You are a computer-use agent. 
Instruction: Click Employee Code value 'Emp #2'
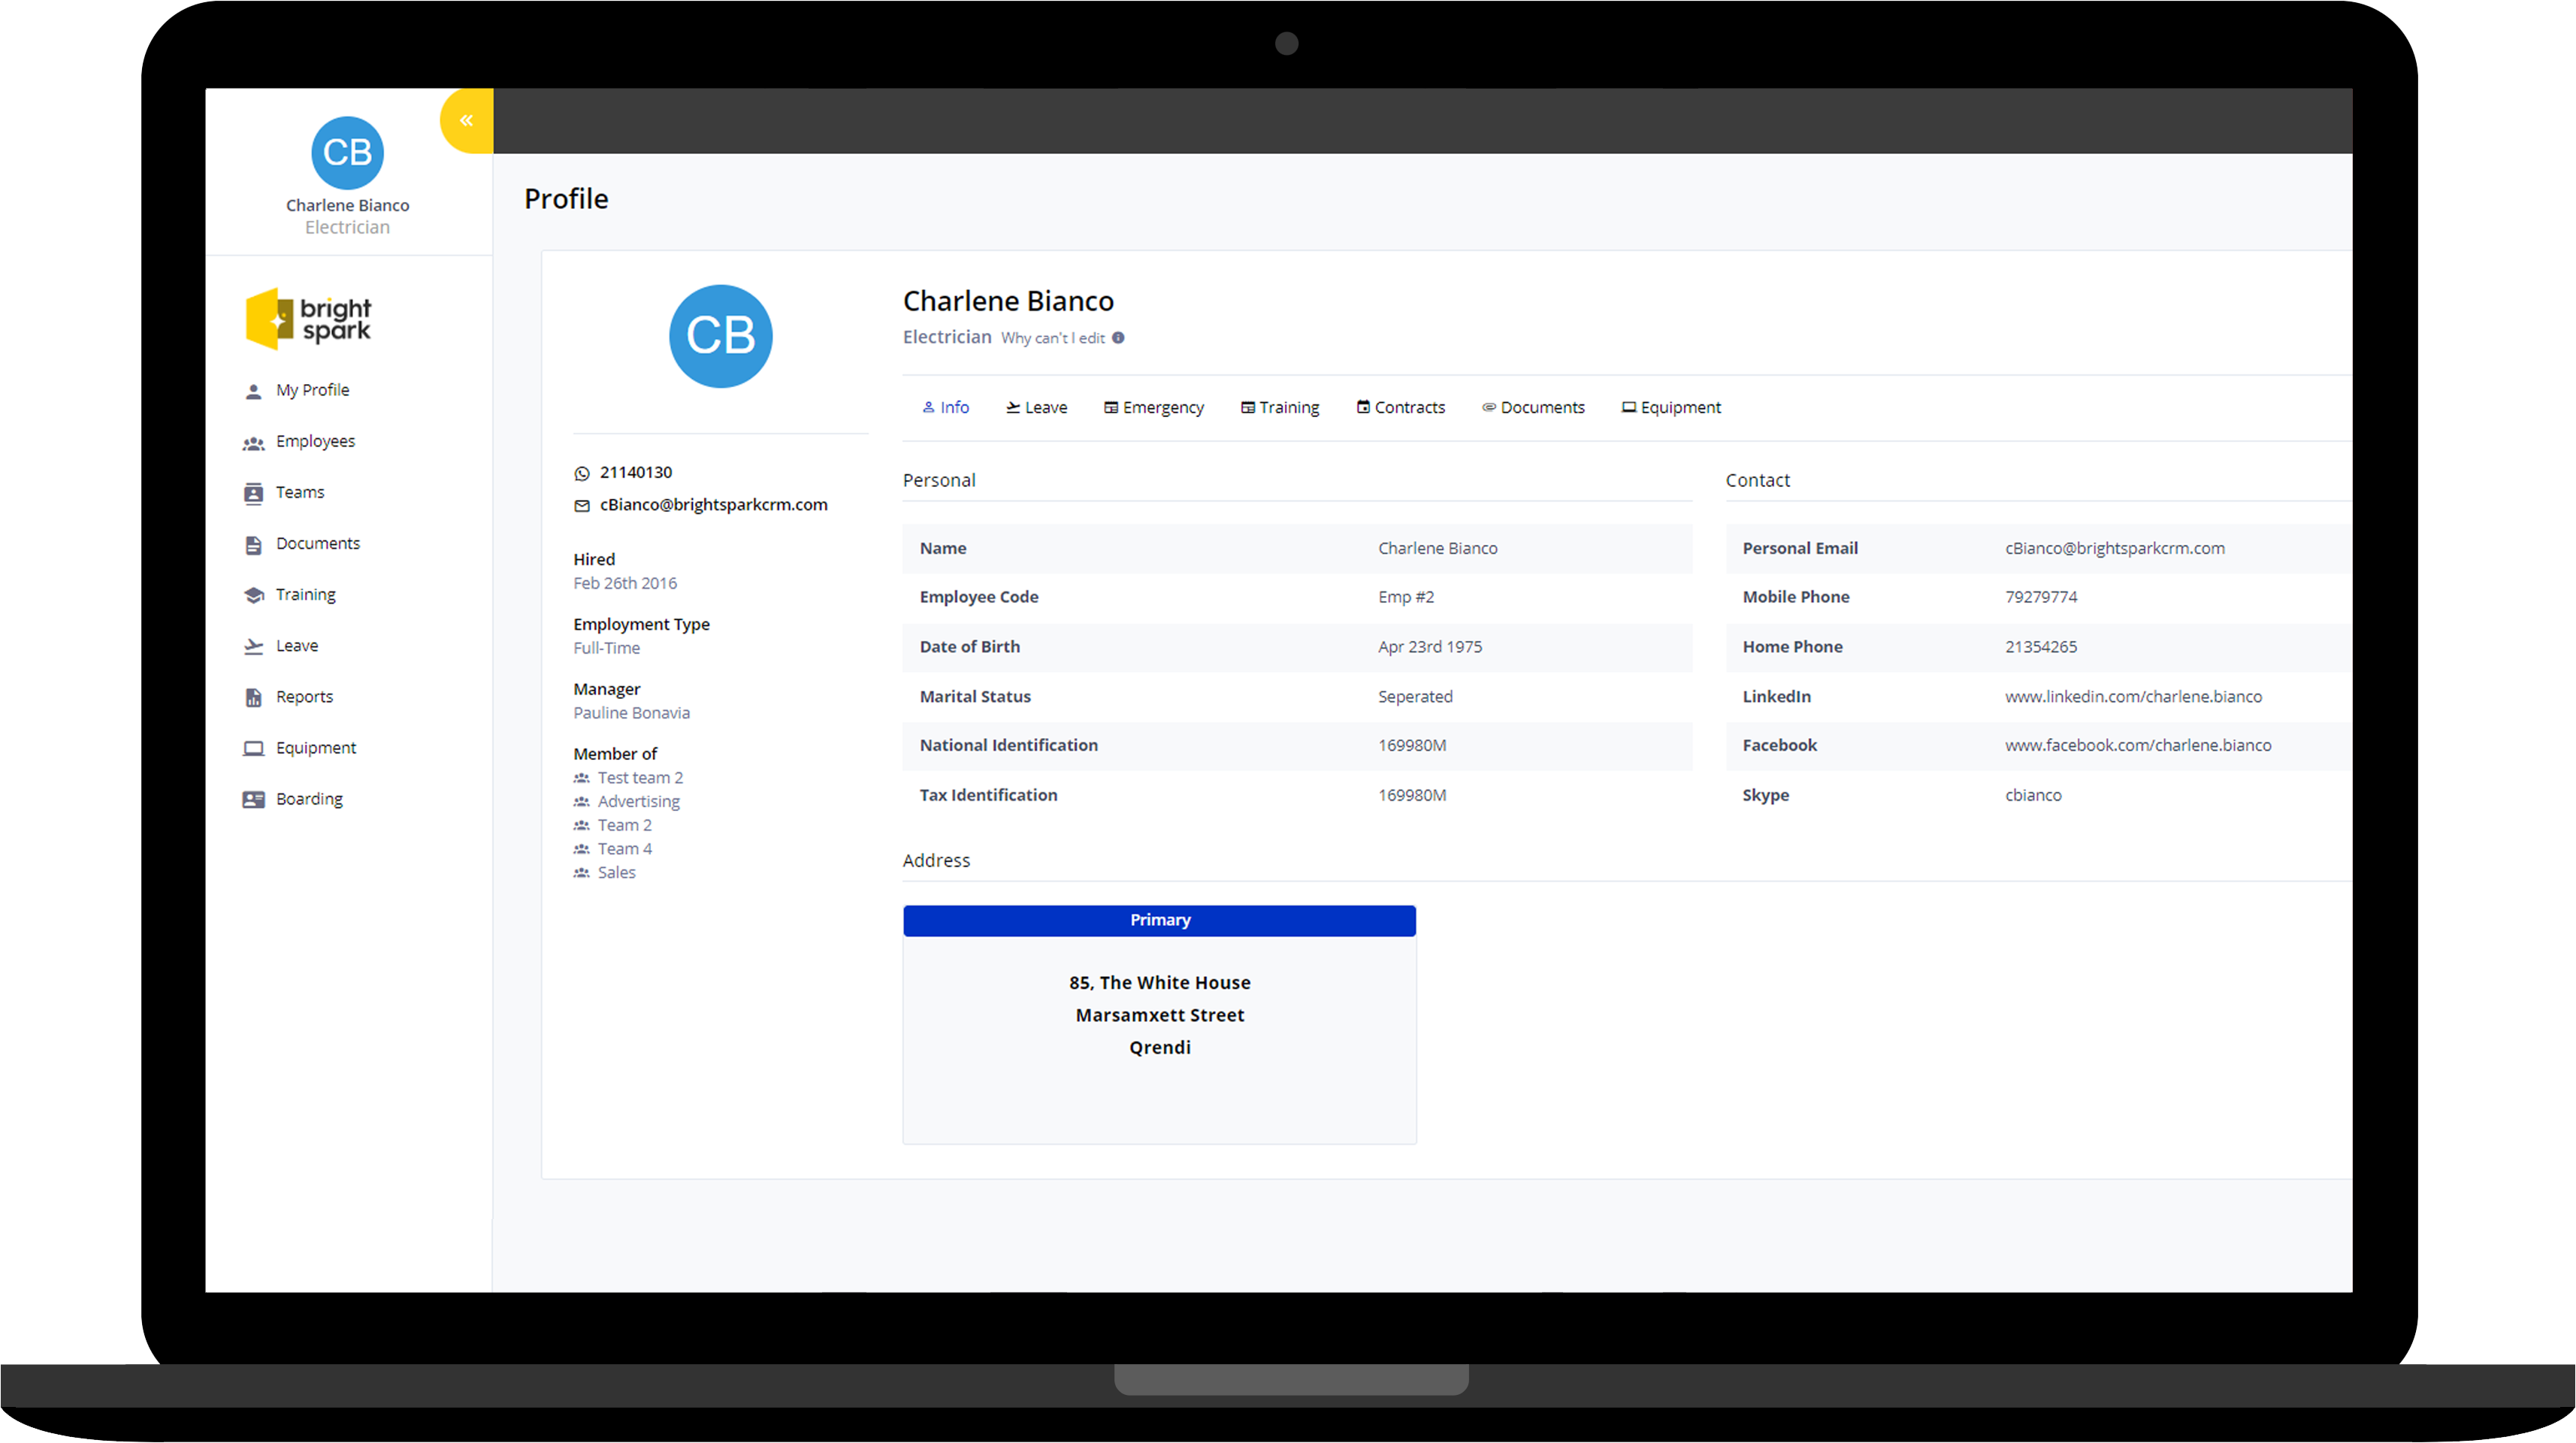point(1405,597)
